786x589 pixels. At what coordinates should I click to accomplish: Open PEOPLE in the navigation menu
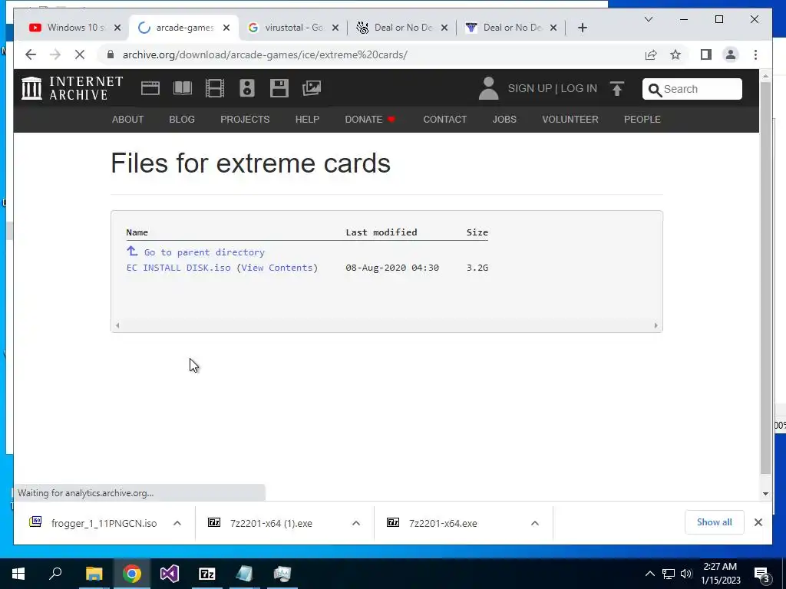(642, 119)
